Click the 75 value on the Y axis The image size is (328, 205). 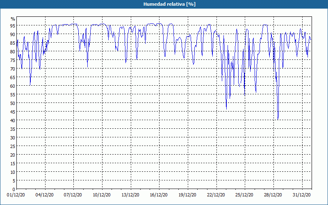click(13, 60)
